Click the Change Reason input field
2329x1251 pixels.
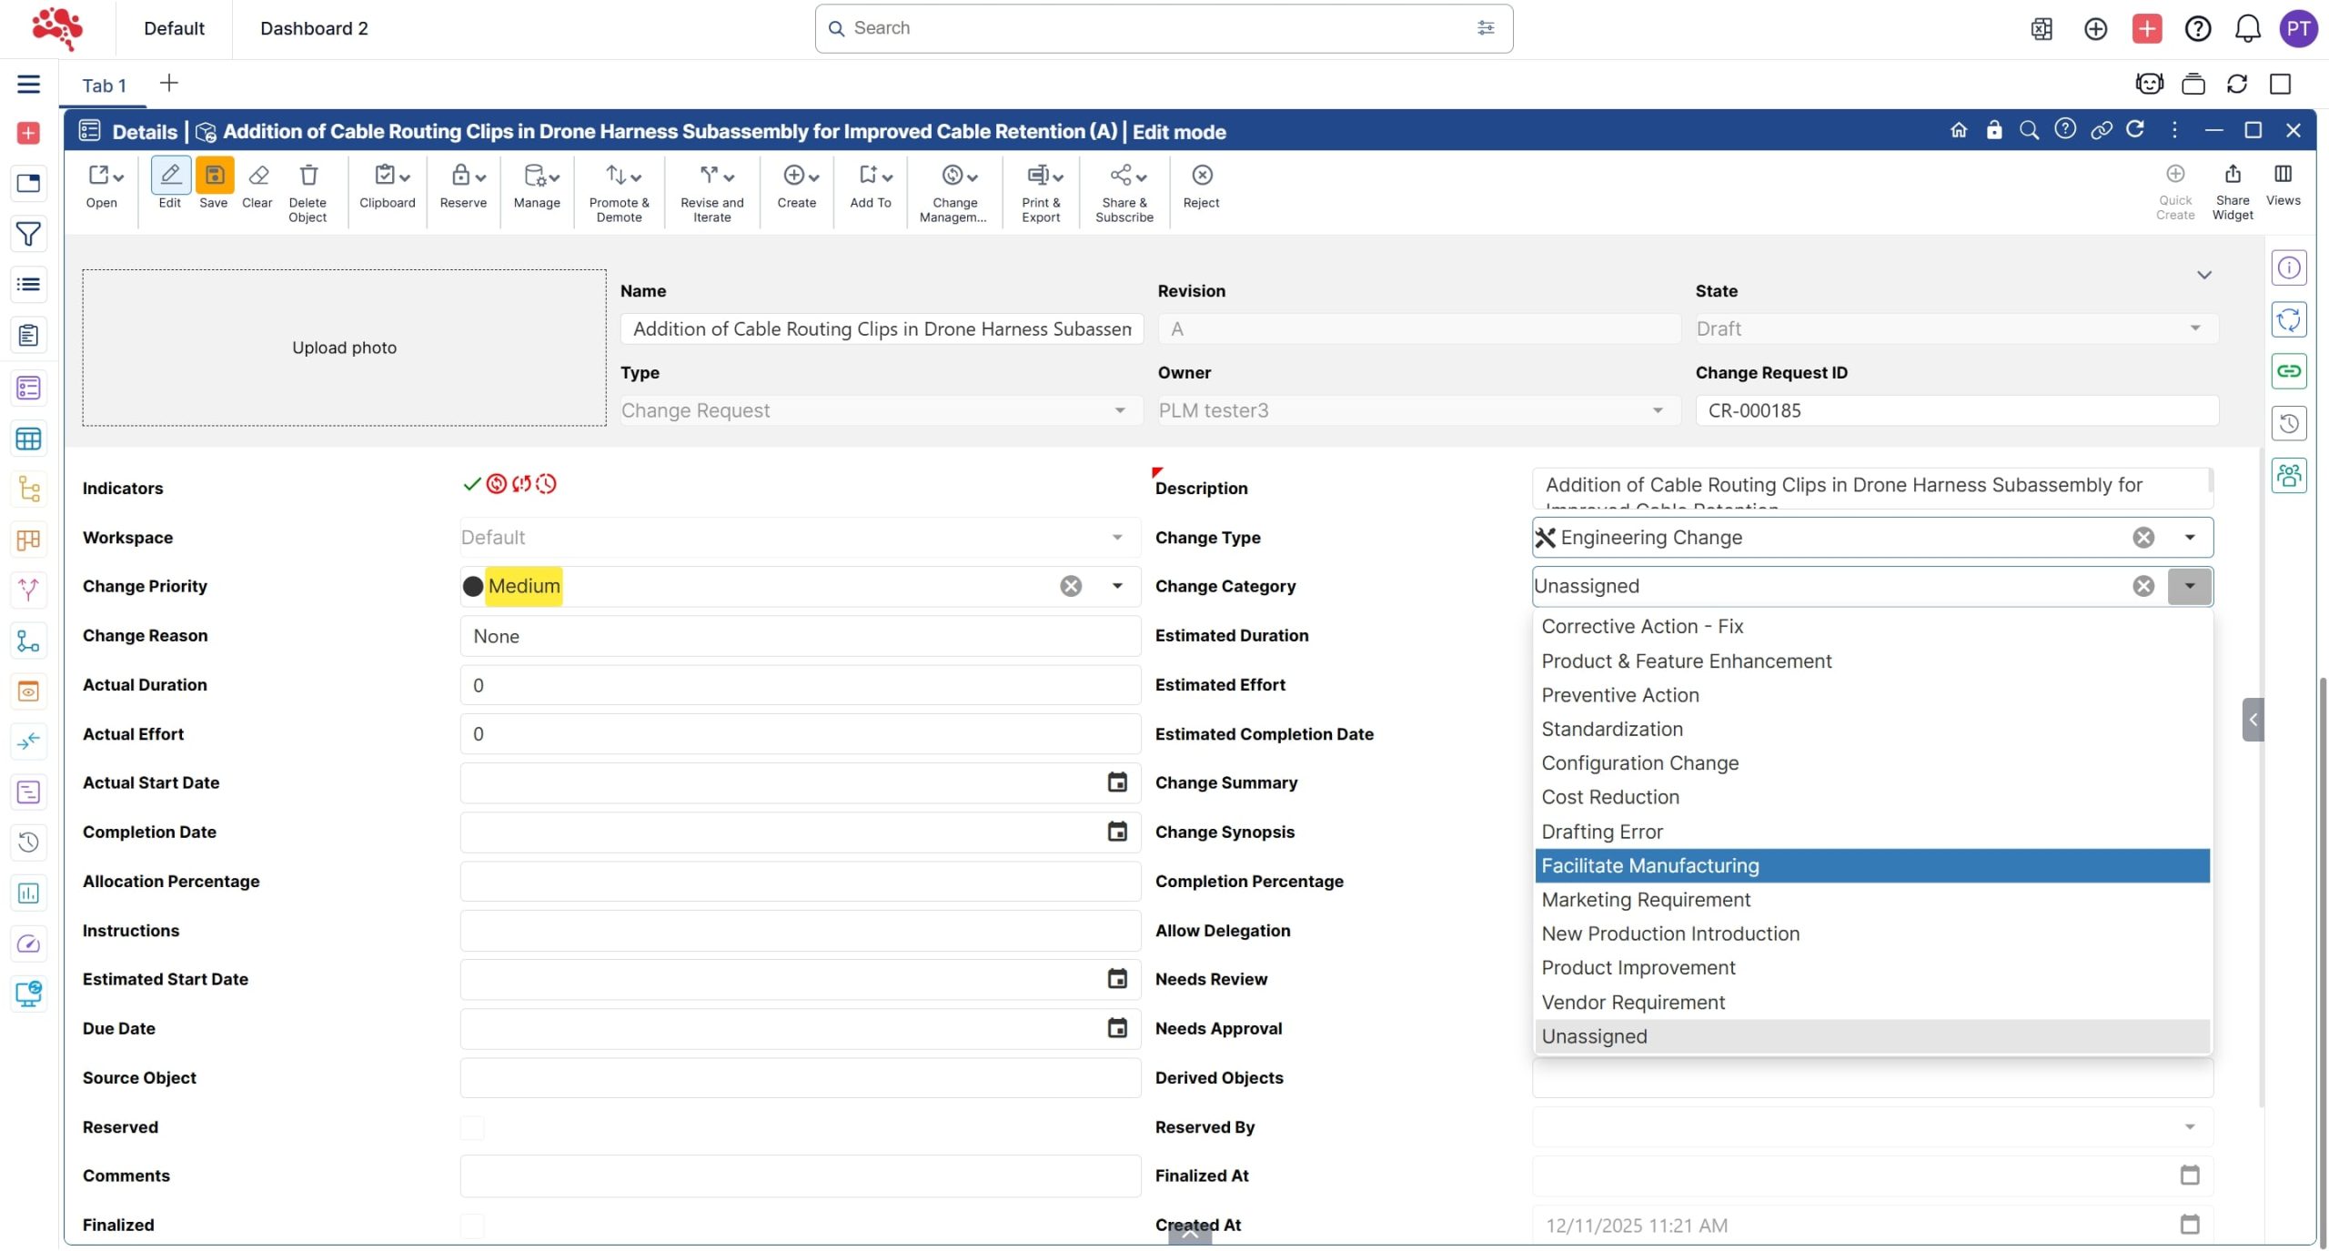tap(799, 636)
